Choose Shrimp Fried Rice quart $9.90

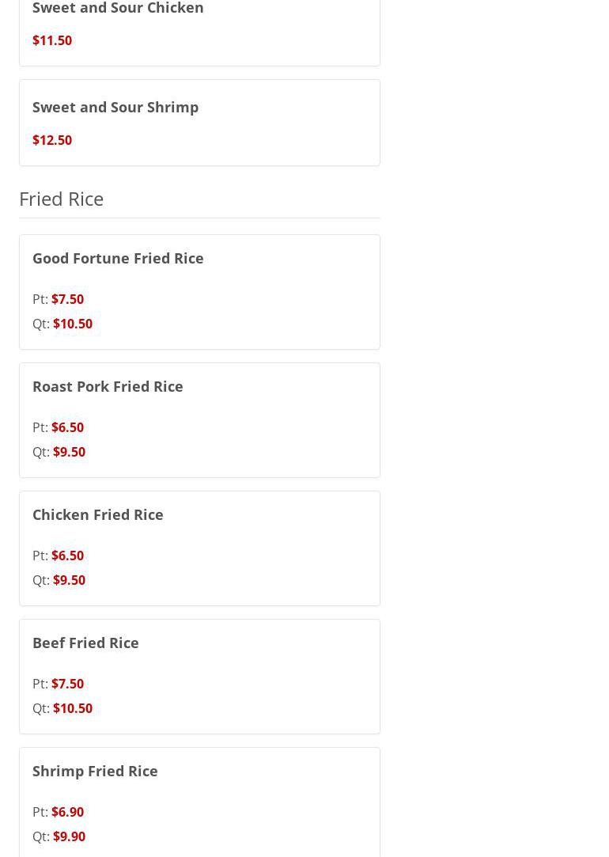[x=69, y=836]
